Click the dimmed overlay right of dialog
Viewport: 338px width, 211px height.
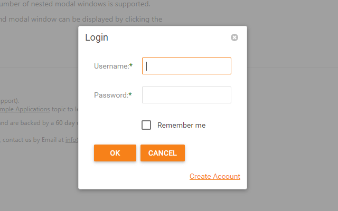[x=290, y=105]
